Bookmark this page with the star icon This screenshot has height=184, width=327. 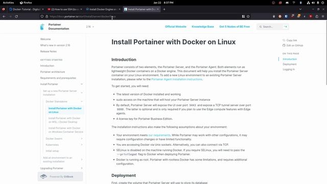248,16
